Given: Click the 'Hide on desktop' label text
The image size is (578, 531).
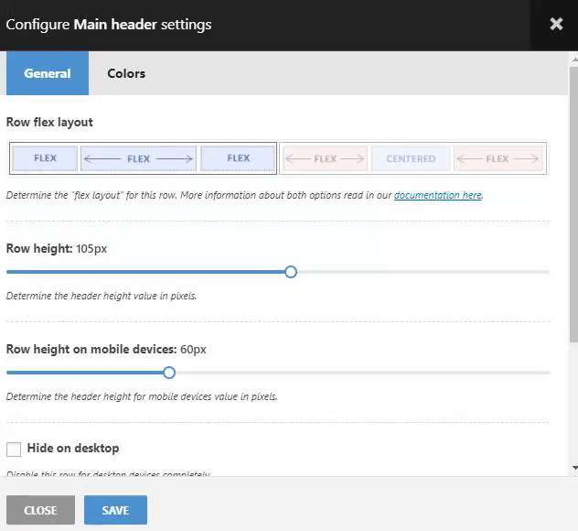Looking at the screenshot, I should click(73, 449).
